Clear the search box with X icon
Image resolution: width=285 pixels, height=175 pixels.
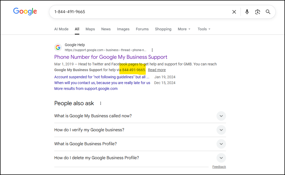point(234,12)
